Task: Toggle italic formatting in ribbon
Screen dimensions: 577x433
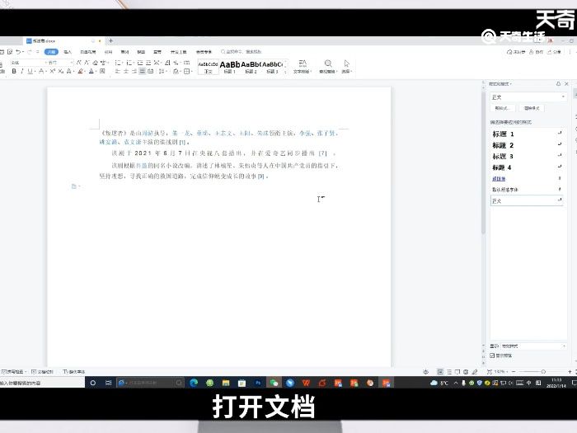Action: (x=22, y=71)
